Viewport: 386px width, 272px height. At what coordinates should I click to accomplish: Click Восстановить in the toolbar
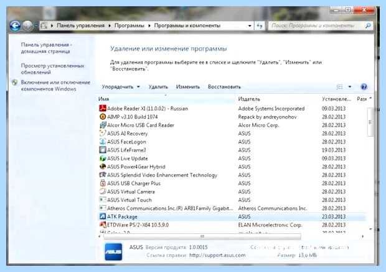pyautogui.click(x=224, y=87)
